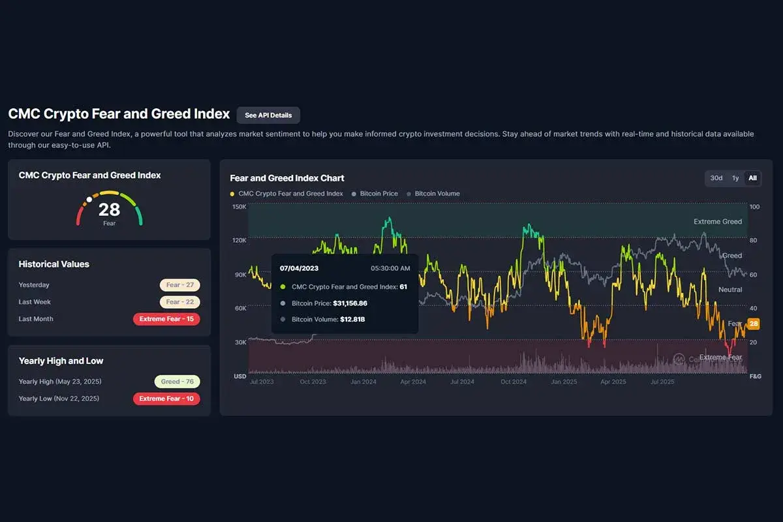783x522 pixels.
Task: Click the CoinMarketCap watermark logo on the chart
Action: coord(679,360)
